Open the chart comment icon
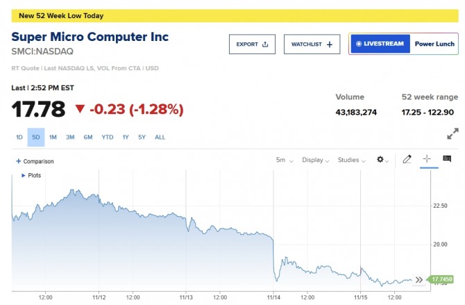Viewport: 465px width, 305px height. [447, 160]
